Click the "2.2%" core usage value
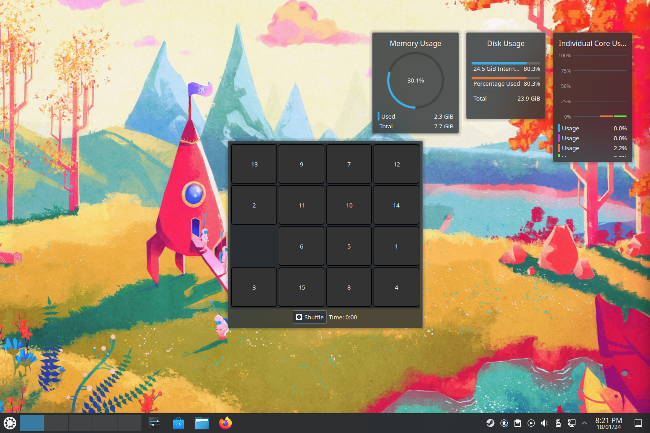The width and height of the screenshot is (650, 433). 620,148
